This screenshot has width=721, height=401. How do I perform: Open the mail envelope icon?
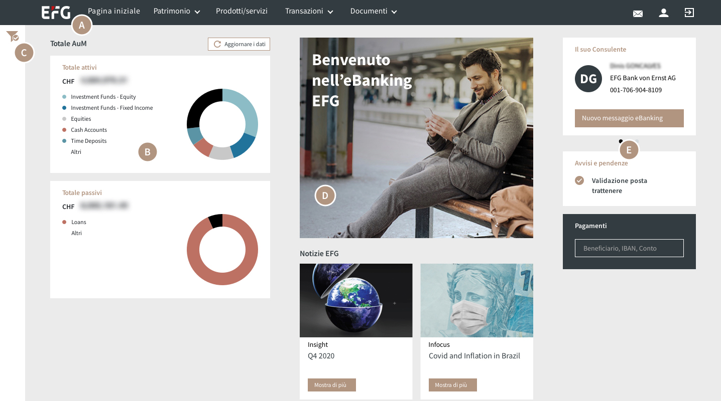tap(638, 14)
